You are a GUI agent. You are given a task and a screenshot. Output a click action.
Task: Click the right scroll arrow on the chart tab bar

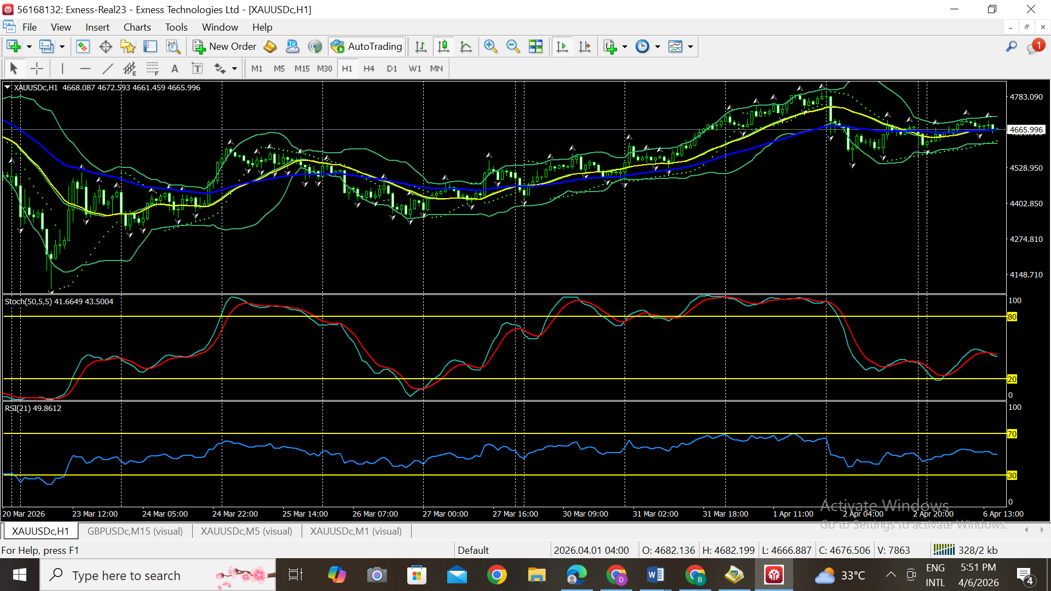click(1042, 530)
